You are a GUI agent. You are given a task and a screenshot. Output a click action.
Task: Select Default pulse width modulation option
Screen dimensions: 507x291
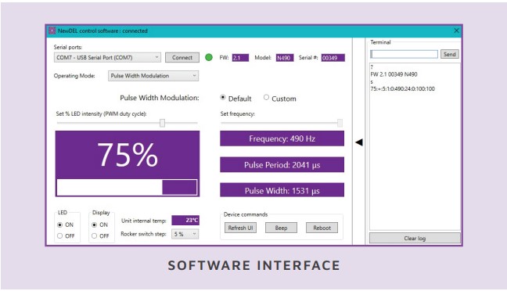(x=222, y=97)
